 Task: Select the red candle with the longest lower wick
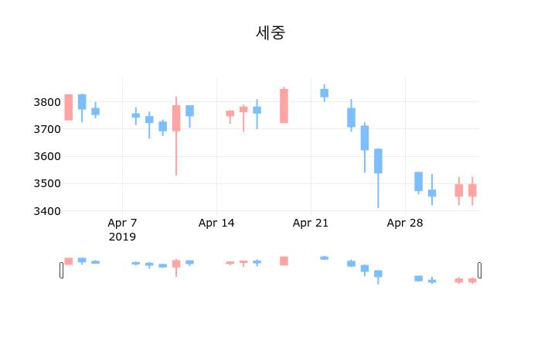(176, 118)
